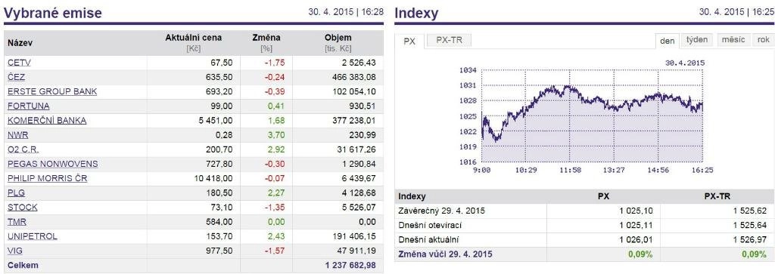Open the PLG stock link
Screen dimensions: 775x274
pos(17,192)
